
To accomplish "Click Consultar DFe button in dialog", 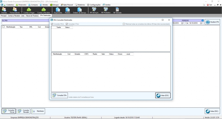I will click(x=59, y=95).
